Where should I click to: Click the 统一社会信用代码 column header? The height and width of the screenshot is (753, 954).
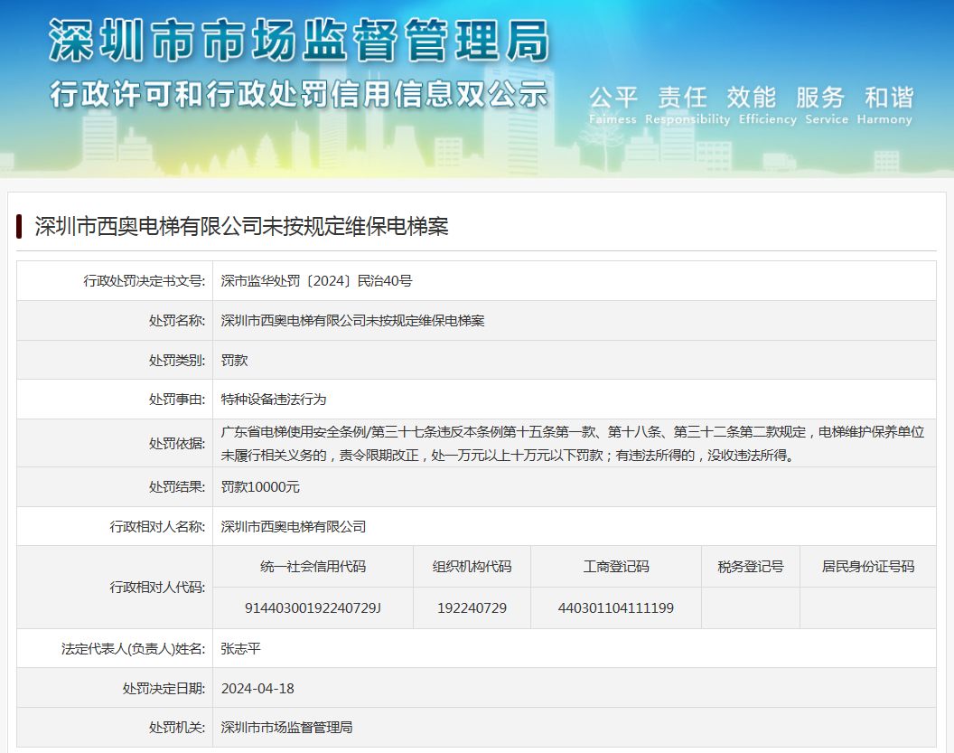pos(313,567)
